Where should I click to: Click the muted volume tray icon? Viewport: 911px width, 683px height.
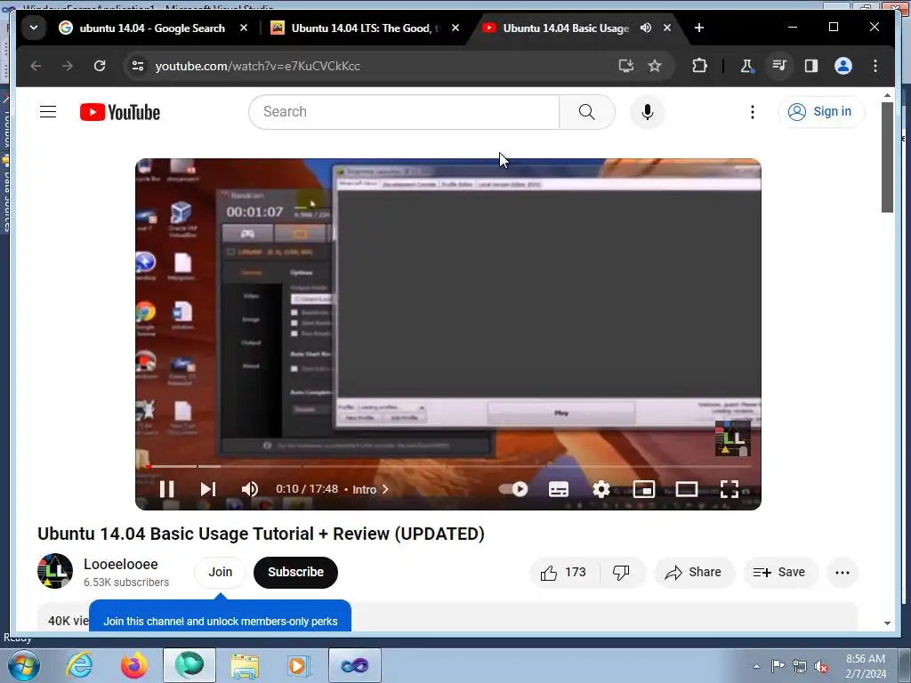click(821, 666)
